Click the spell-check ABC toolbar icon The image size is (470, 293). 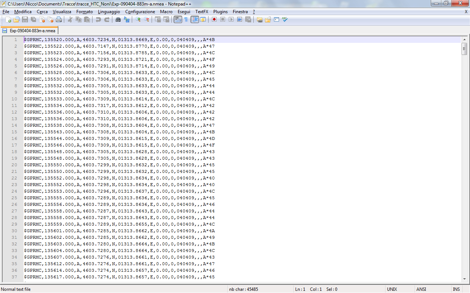(285, 19)
